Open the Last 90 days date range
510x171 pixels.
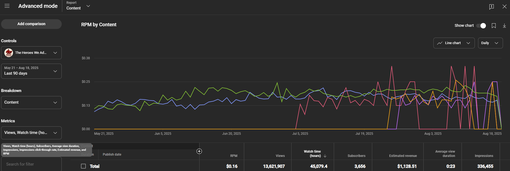31,71
